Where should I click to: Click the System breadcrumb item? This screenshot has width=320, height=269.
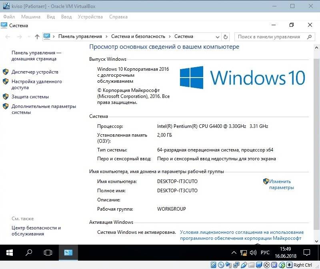point(184,36)
